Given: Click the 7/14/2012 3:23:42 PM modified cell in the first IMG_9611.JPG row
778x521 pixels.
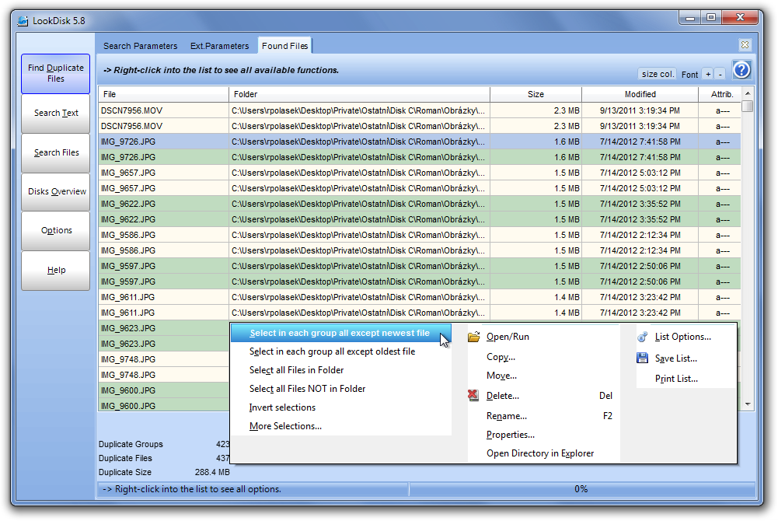Looking at the screenshot, I should click(x=640, y=297).
